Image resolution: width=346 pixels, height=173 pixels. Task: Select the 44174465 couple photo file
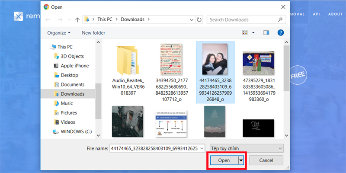215,72
